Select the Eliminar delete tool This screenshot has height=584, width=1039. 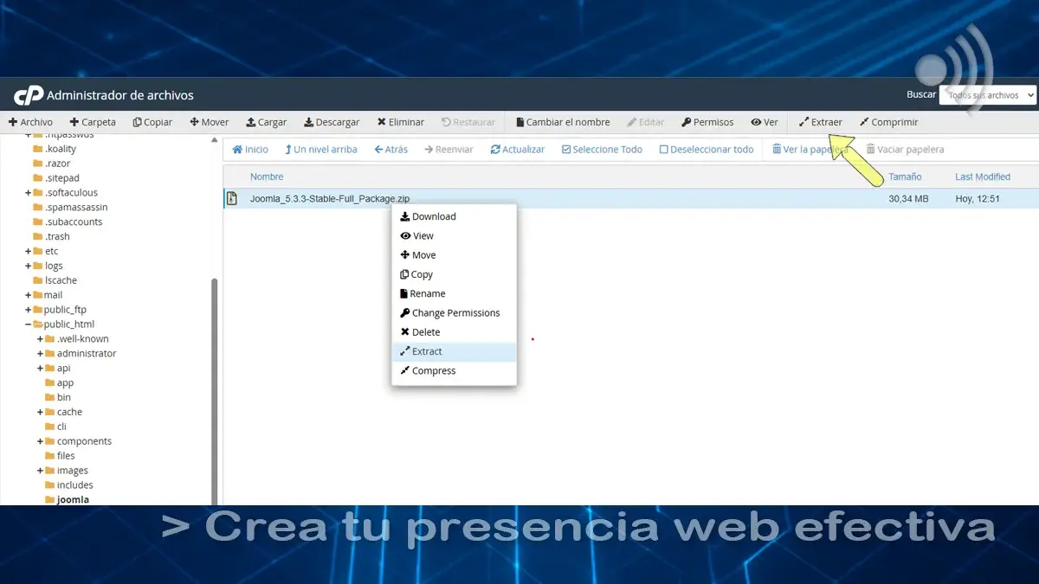[400, 122]
